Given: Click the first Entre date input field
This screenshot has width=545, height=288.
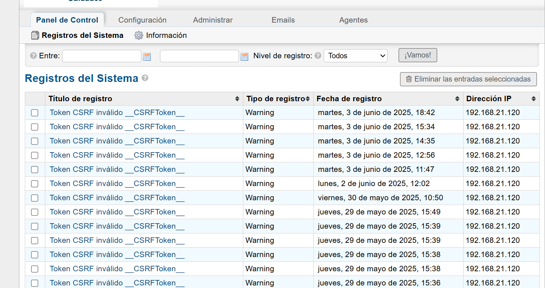Looking at the screenshot, I should (x=102, y=56).
